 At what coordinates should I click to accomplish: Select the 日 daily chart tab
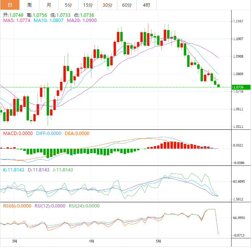[x=10, y=5]
